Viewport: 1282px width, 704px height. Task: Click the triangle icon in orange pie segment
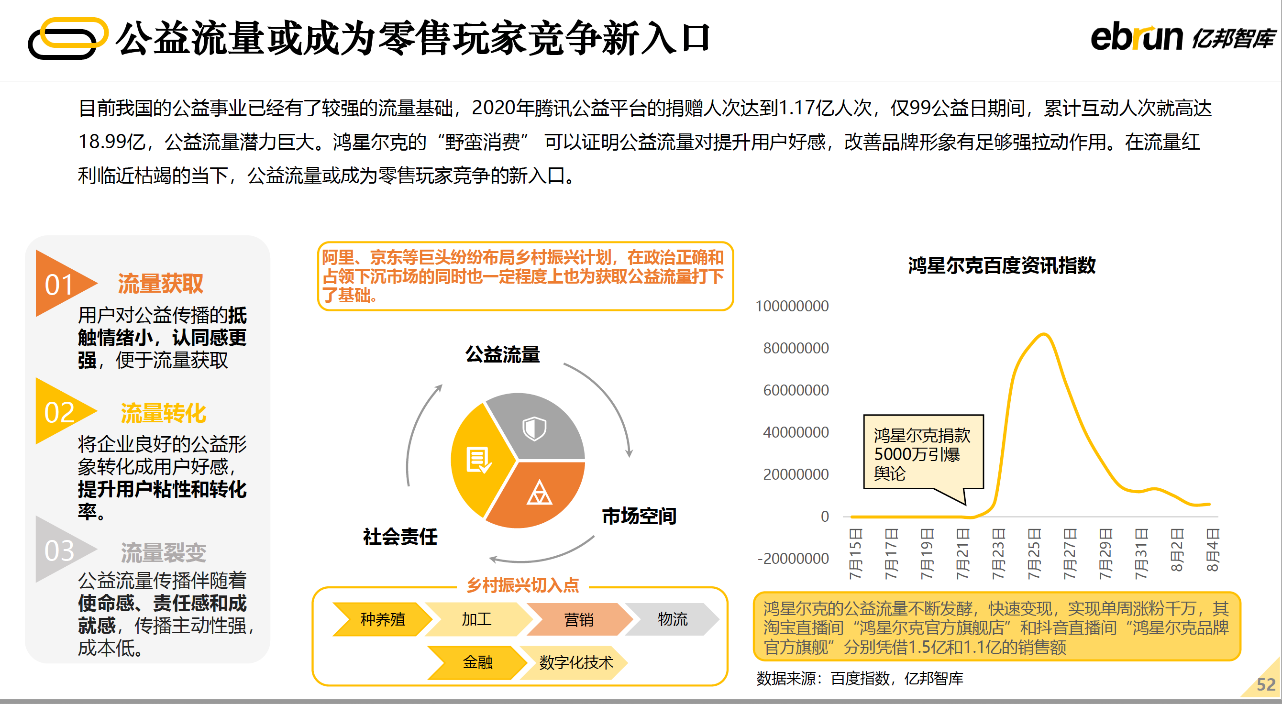tap(540, 492)
